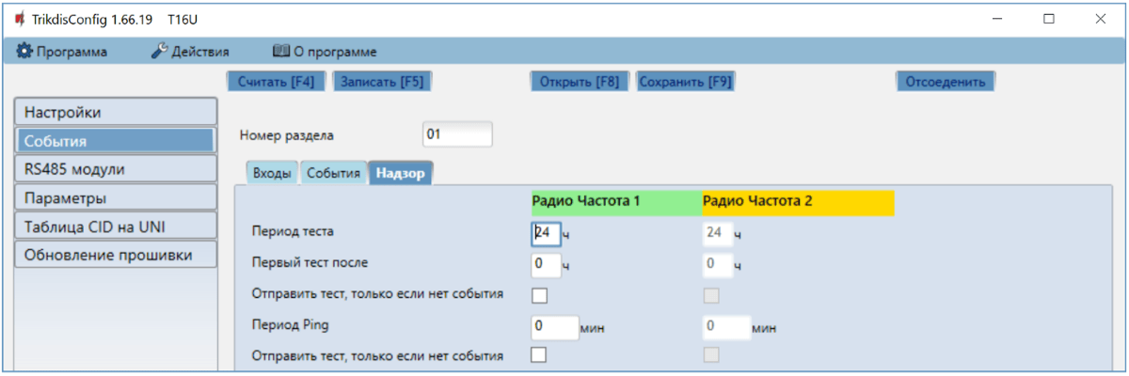Click the Отсоеденить button

pos(945,82)
